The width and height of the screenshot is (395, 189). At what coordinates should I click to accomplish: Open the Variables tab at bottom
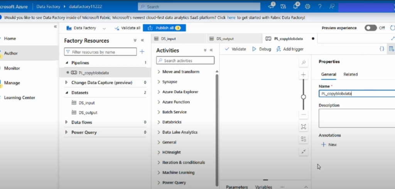pyautogui.click(x=263, y=187)
